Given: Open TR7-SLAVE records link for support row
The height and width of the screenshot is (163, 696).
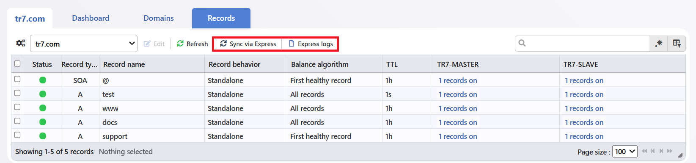Looking at the screenshot, I should tap(584, 136).
